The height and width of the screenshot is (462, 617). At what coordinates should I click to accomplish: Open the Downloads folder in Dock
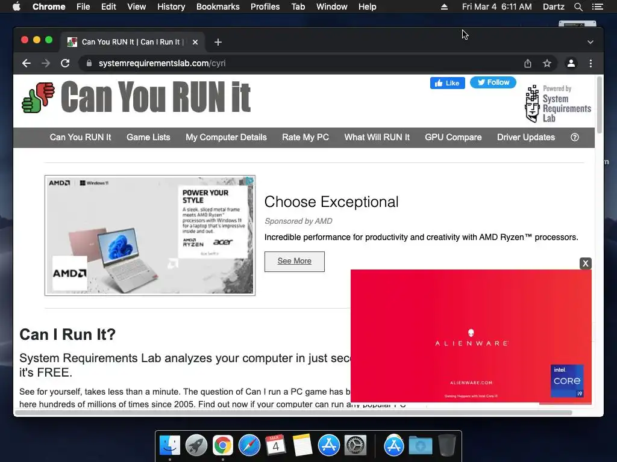(x=420, y=446)
